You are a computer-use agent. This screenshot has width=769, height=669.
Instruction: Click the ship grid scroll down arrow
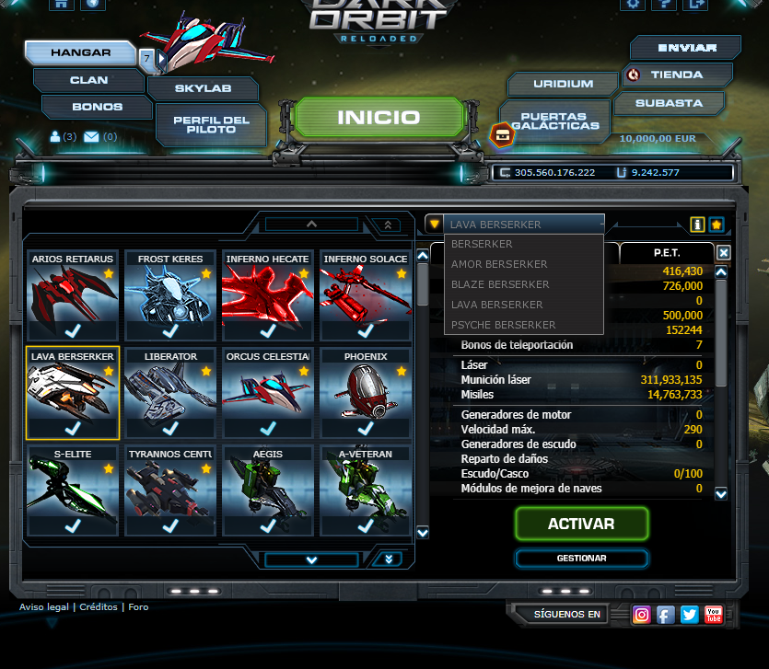423,532
